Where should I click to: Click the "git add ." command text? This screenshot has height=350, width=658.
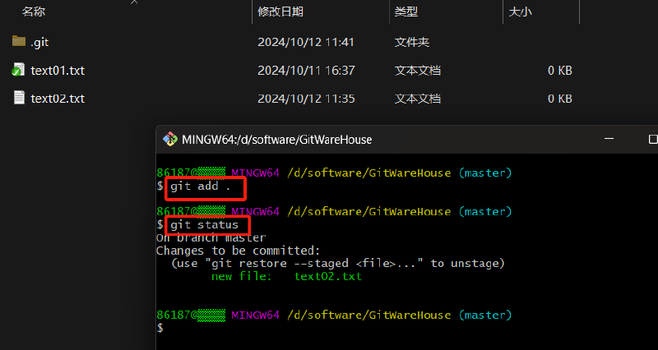[200, 187]
